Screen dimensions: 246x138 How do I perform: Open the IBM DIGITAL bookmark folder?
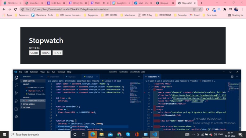(109, 15)
